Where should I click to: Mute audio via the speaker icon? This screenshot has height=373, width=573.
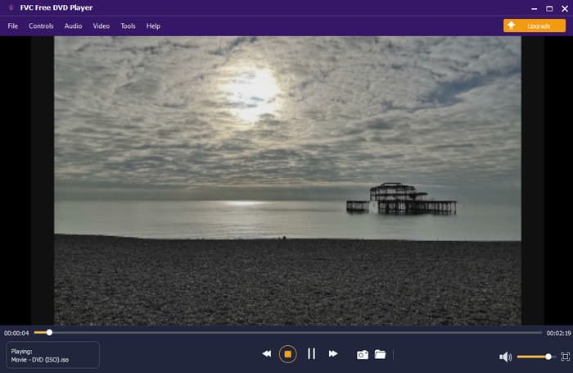505,357
